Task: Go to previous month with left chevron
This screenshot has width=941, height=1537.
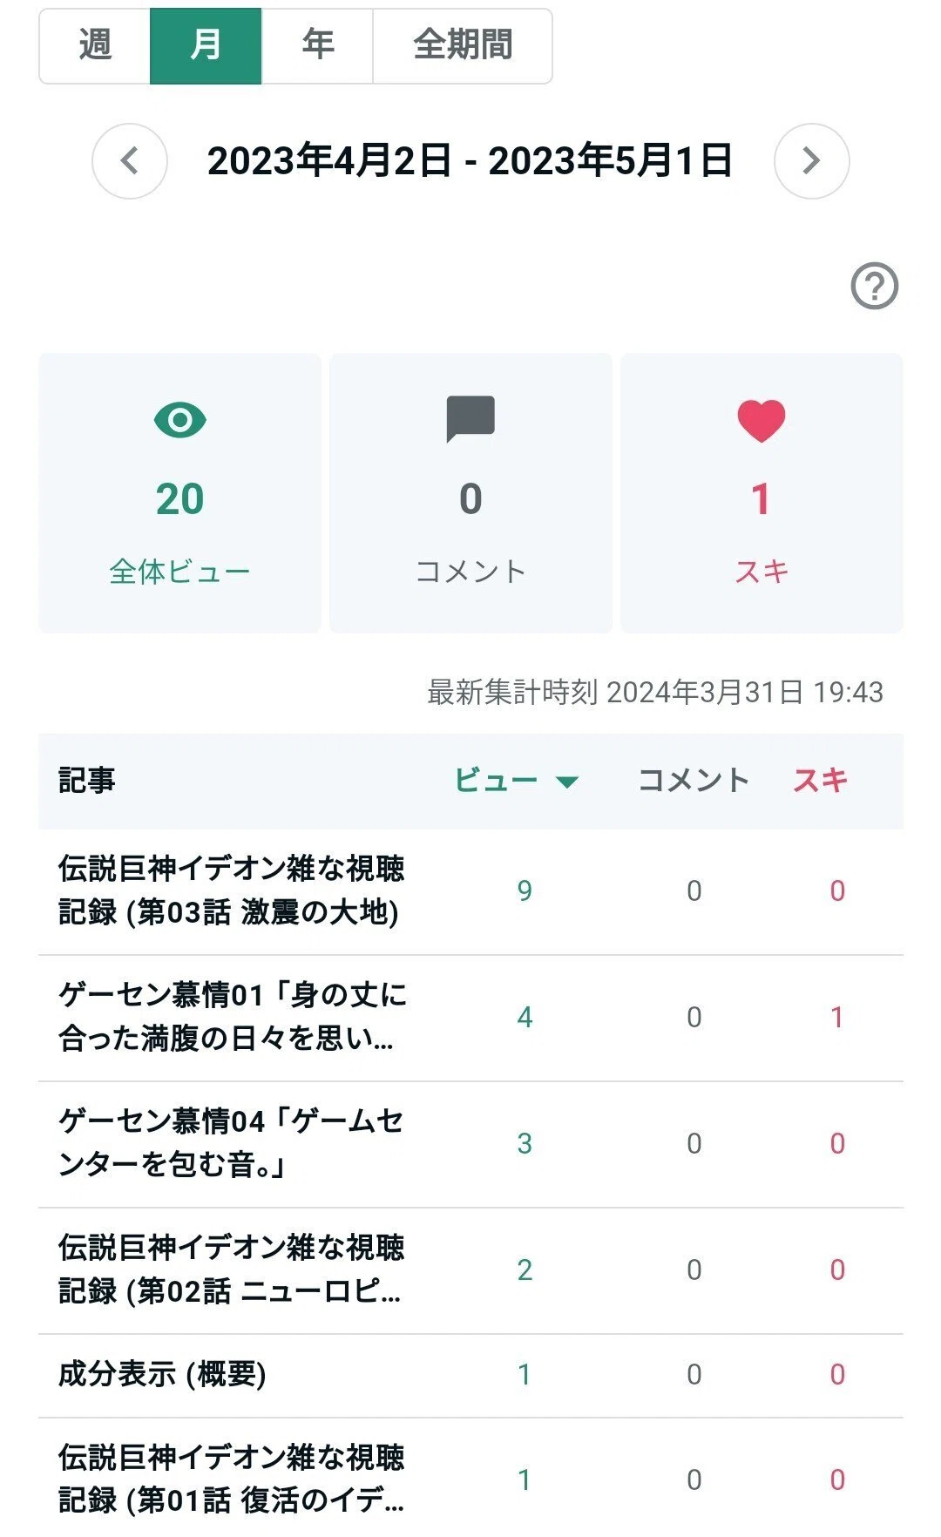Action: pos(130,161)
